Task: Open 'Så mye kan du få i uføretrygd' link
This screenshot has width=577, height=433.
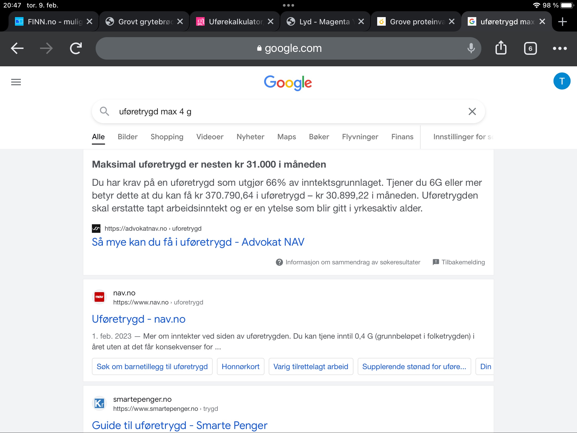Action: point(198,242)
